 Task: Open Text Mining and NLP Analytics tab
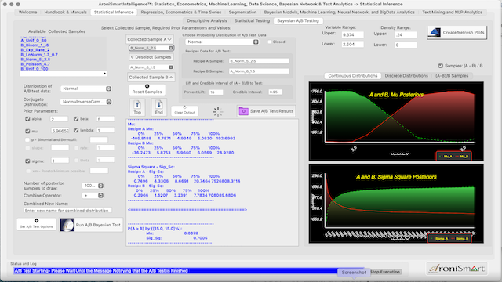[452, 13]
